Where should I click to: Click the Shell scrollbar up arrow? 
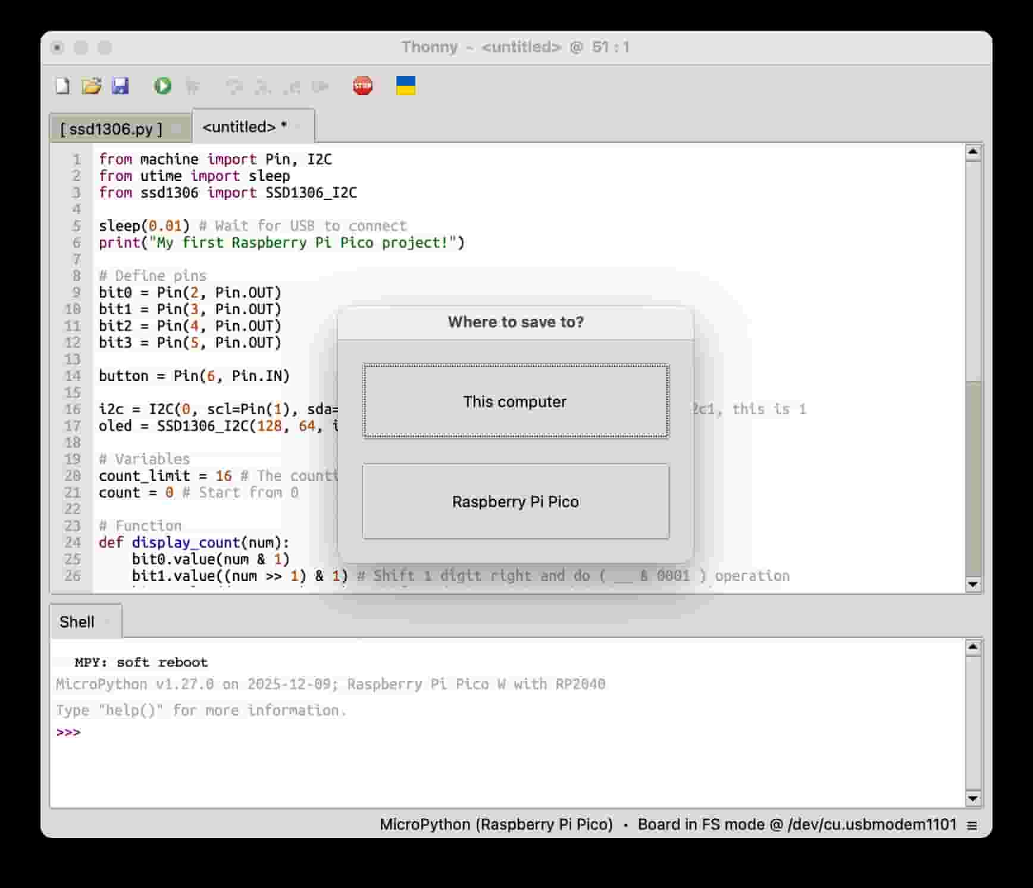pos(973,647)
